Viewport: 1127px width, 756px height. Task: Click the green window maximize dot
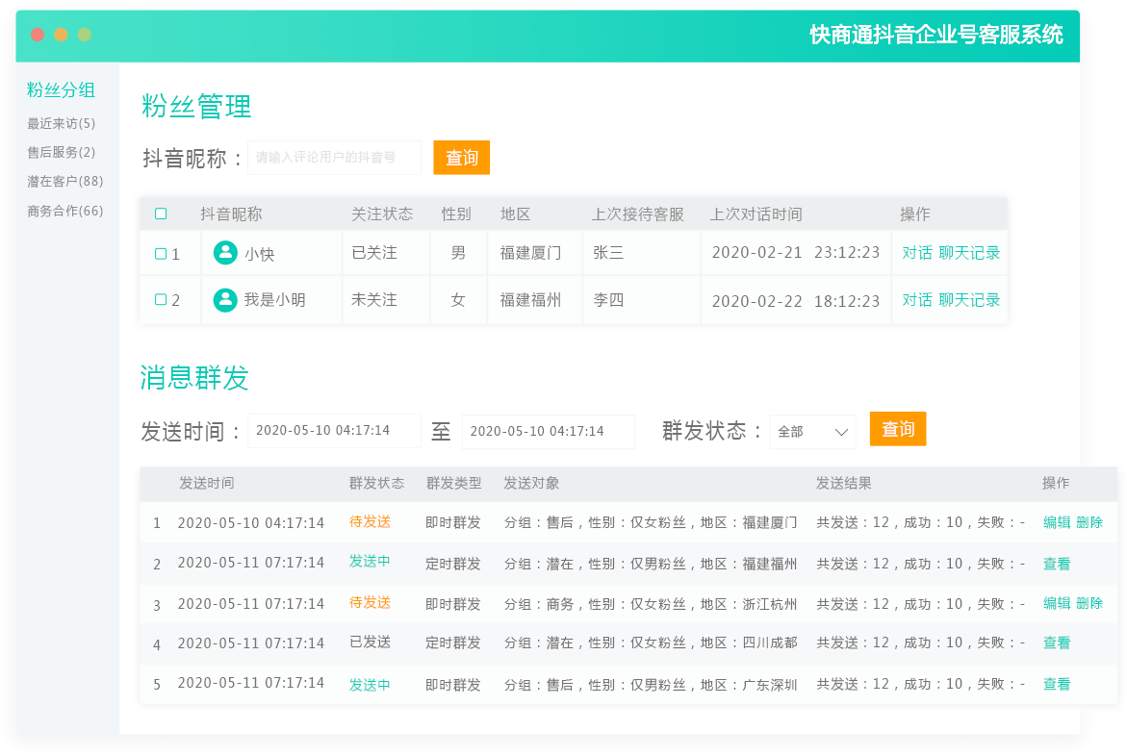(85, 35)
